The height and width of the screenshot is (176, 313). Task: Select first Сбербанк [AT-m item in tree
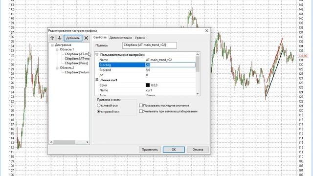77,54
